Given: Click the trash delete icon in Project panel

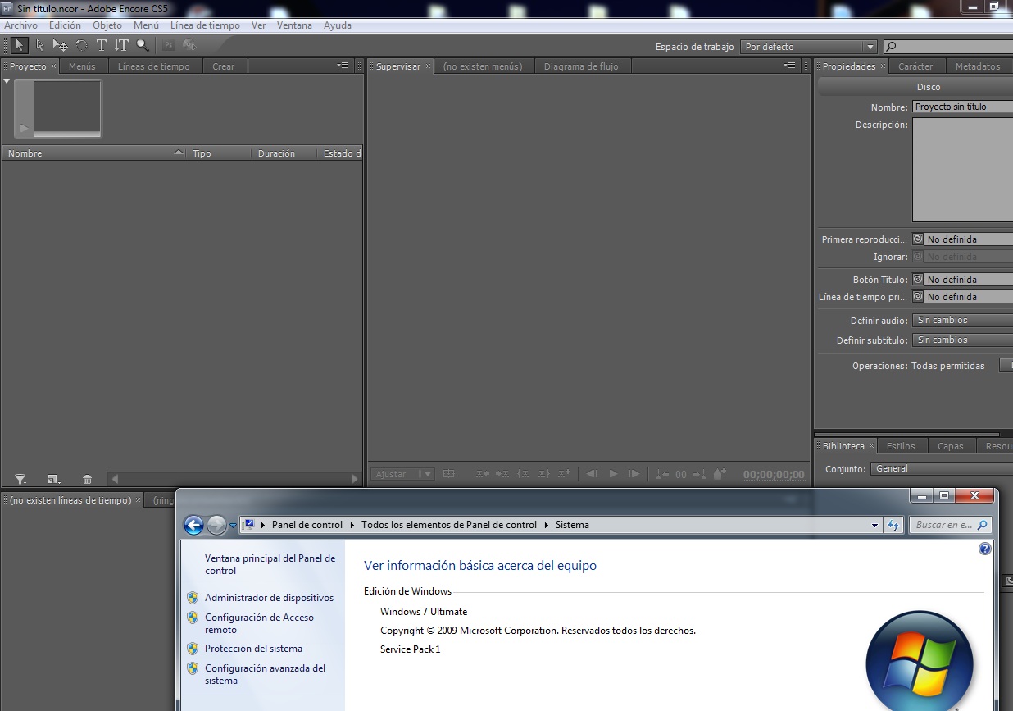Looking at the screenshot, I should coord(88,479).
